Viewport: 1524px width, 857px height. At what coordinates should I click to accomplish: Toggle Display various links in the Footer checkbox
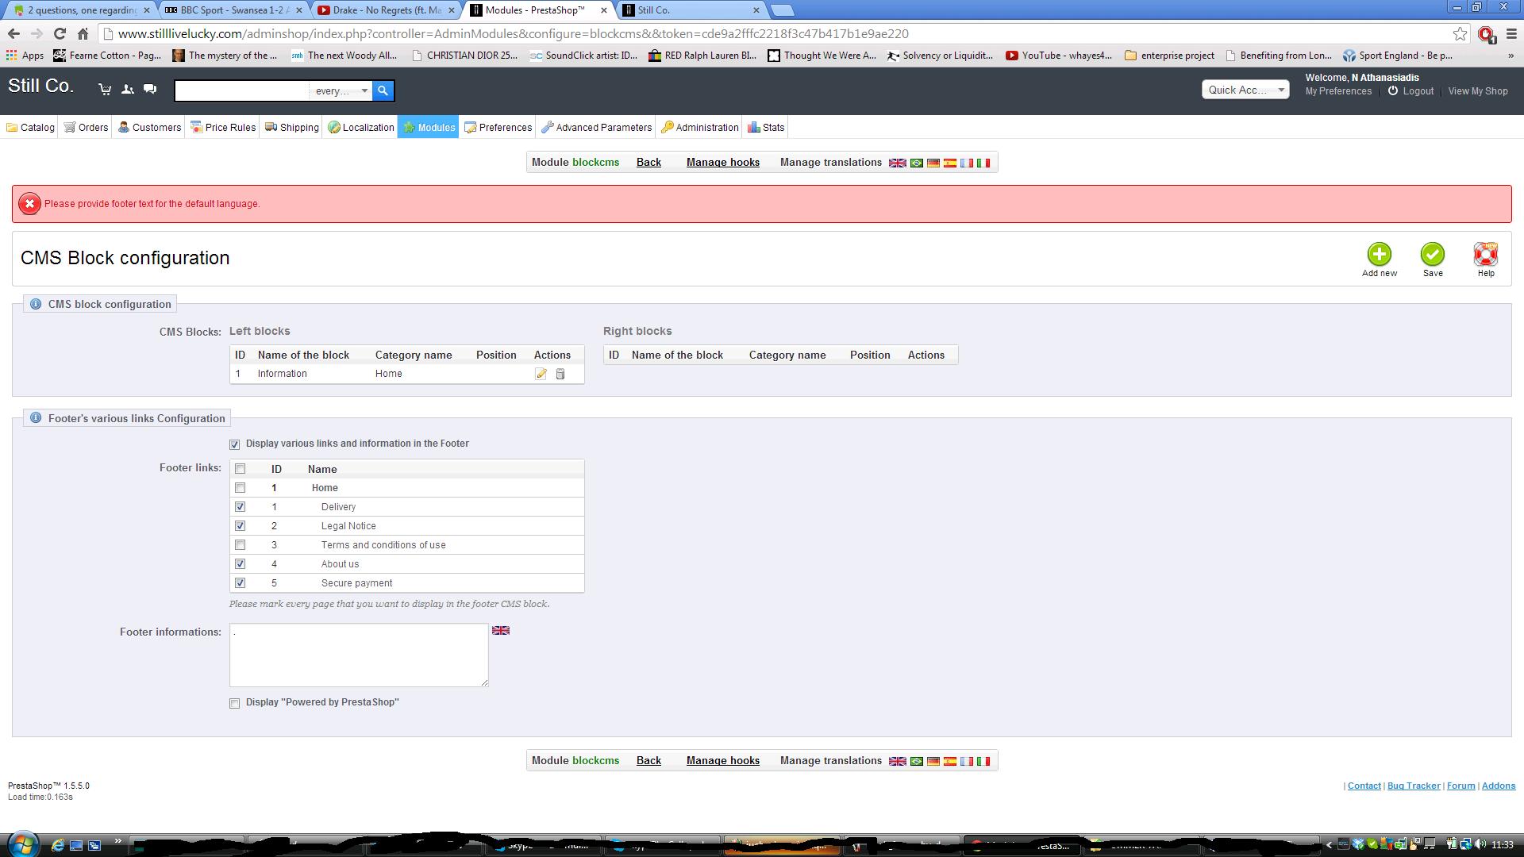[x=234, y=444]
